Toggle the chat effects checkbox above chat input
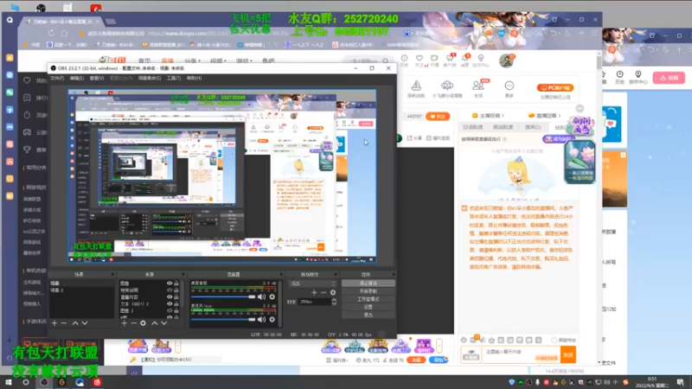 [554, 340]
